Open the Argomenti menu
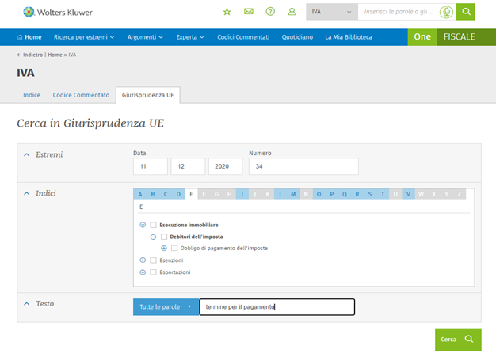496x357 pixels. coord(145,37)
